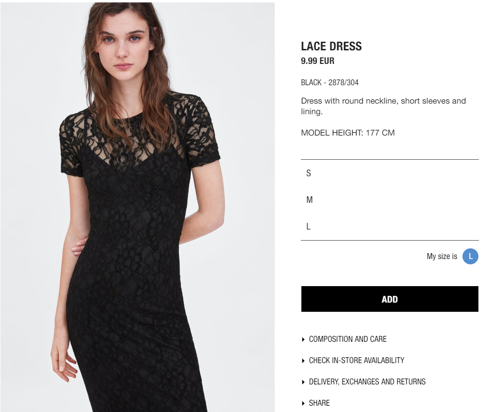Screen dimensions: 491x412
Task: Expand Check In-Store Availability
Action: coord(357,360)
